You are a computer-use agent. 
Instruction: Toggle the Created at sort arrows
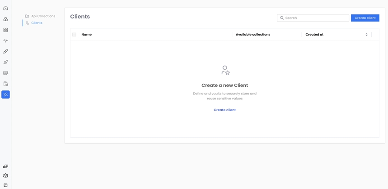pyautogui.click(x=366, y=35)
